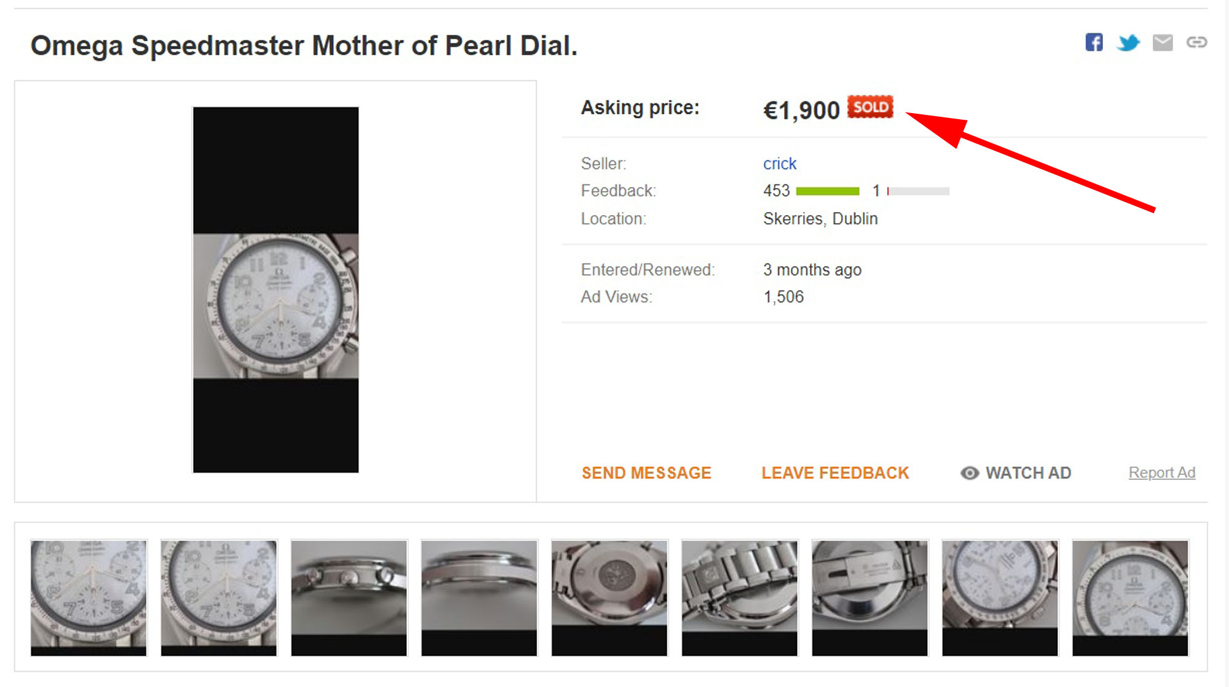
Task: Share the ad on Twitter
Action: click(1128, 42)
